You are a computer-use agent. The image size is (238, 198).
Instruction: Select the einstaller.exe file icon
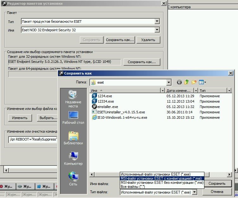(94, 107)
